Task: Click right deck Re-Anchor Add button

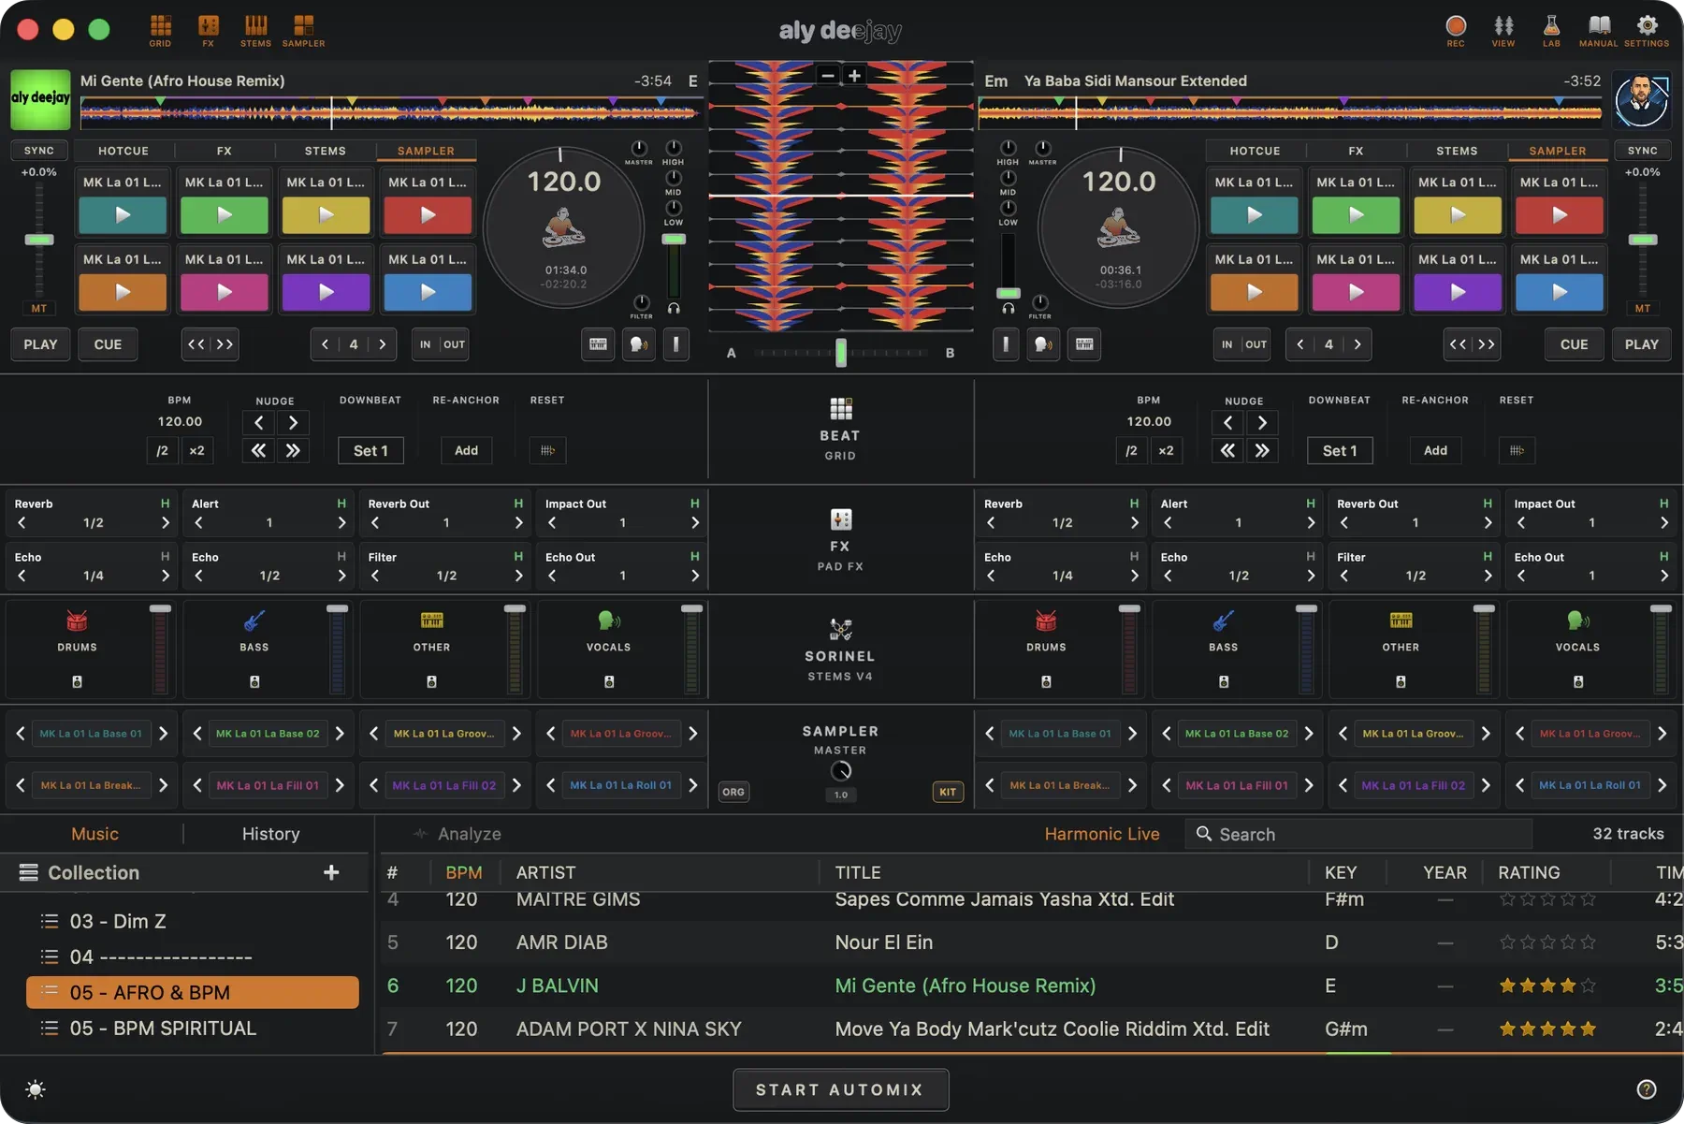Action: coord(1435,451)
